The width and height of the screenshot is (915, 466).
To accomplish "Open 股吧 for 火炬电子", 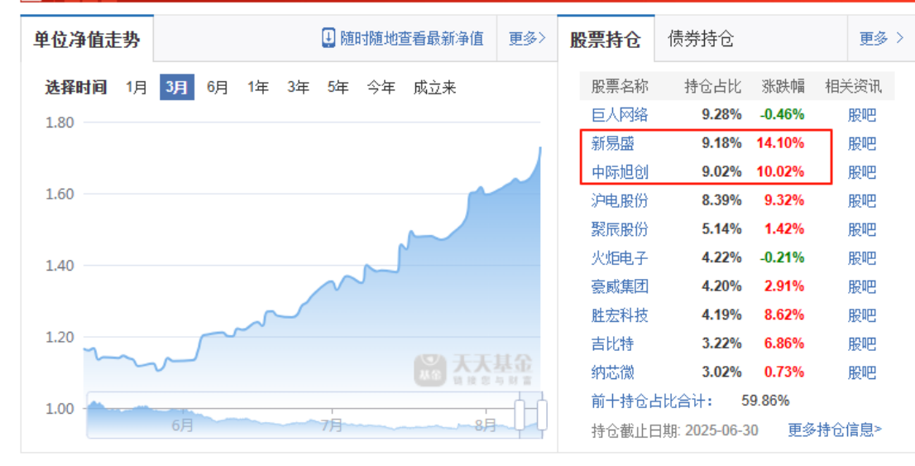I will point(862,258).
